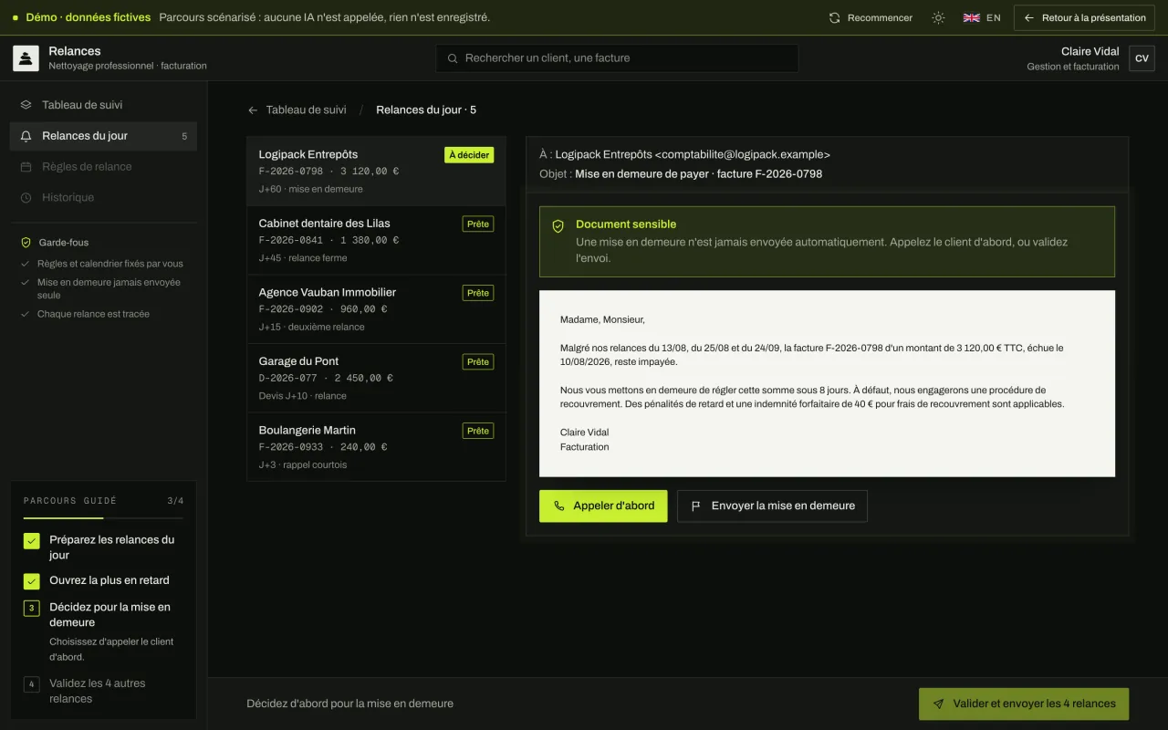Screen dimensions: 1168x730
Task: Click the search magnifier icon
Action: [453, 57]
